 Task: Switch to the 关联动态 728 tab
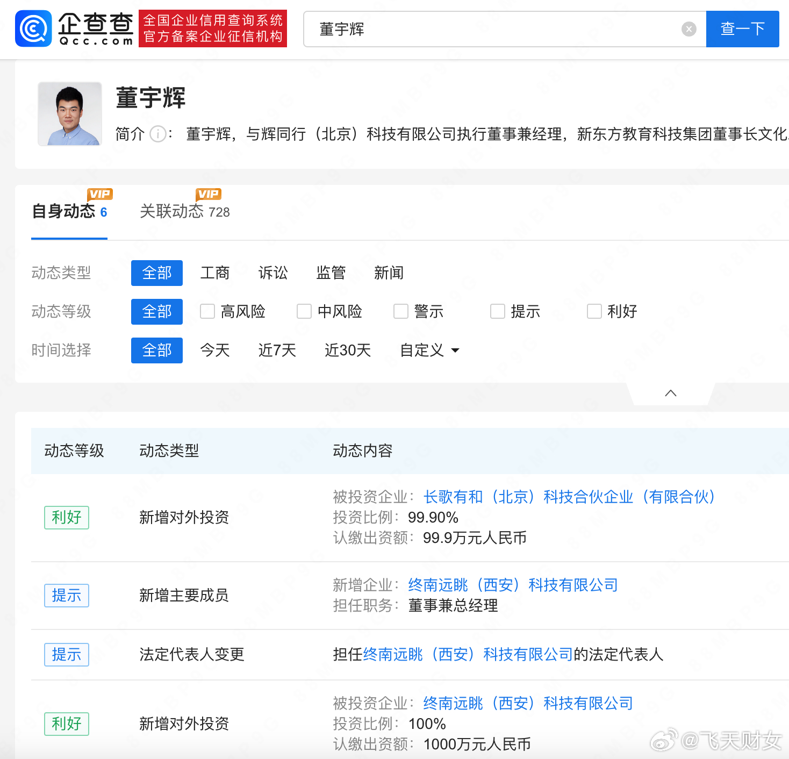point(184,212)
